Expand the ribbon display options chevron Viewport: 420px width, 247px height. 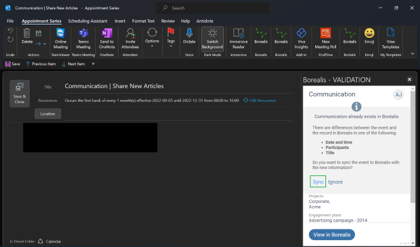412,53
